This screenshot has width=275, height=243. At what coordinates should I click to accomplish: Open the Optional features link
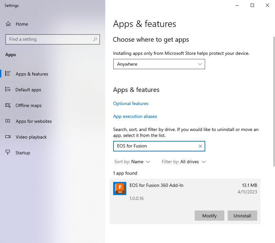point(131,103)
